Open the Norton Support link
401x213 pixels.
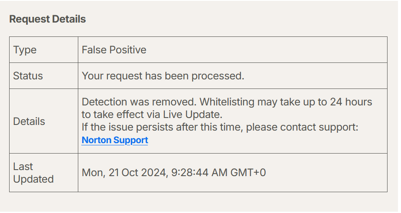point(115,141)
